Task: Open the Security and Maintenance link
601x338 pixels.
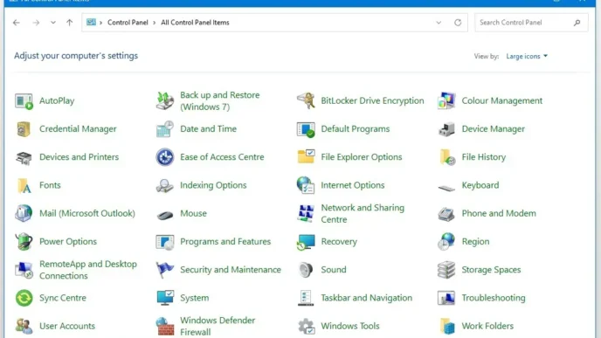Action: [231, 270]
